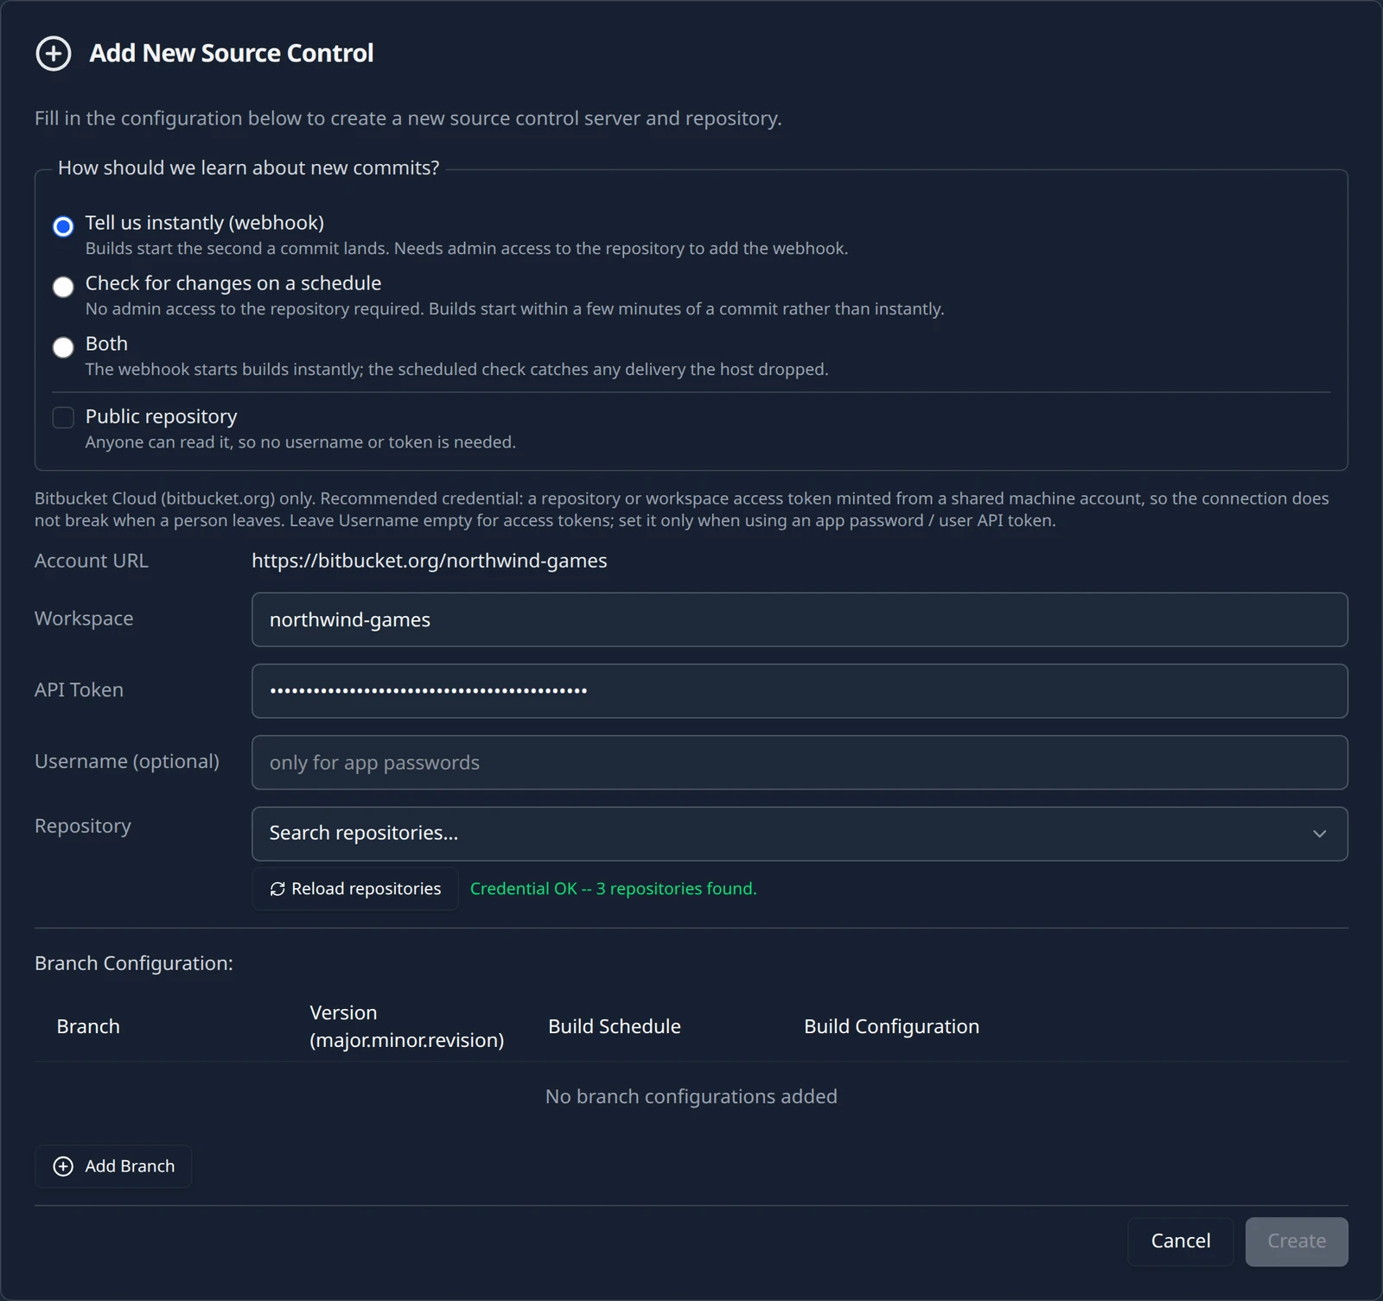Cancel the source control dialog
This screenshot has height=1301, width=1383.
[1181, 1241]
